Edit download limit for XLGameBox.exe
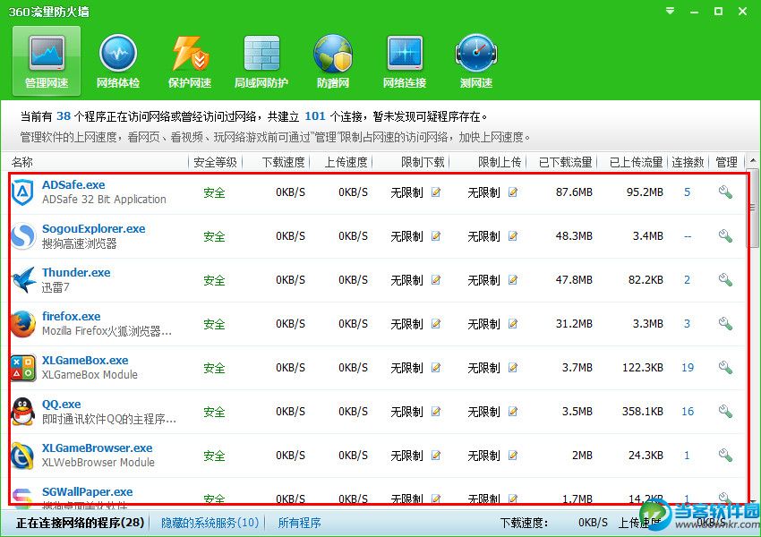Viewport: 761px width, 537px height. pyautogui.click(x=436, y=367)
